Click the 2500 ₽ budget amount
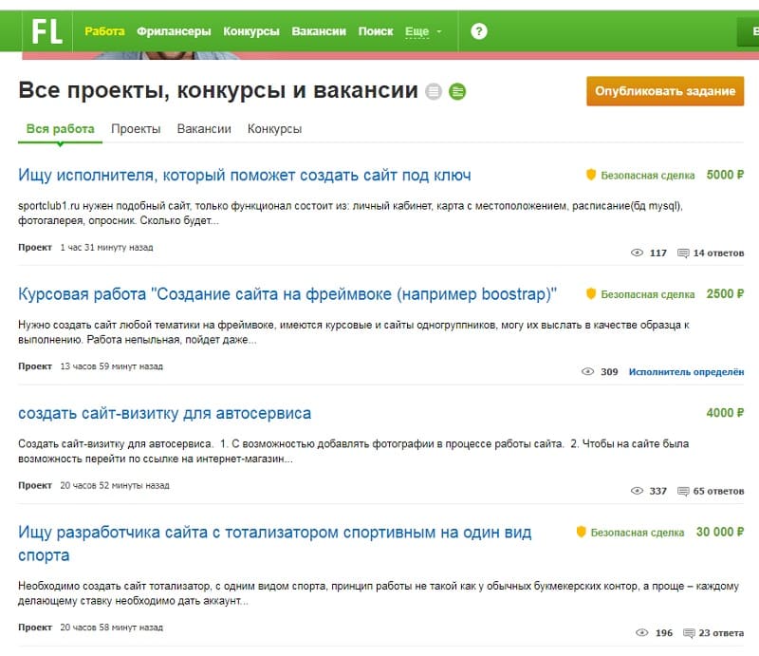Screen dimensions: 759x656 725,294
